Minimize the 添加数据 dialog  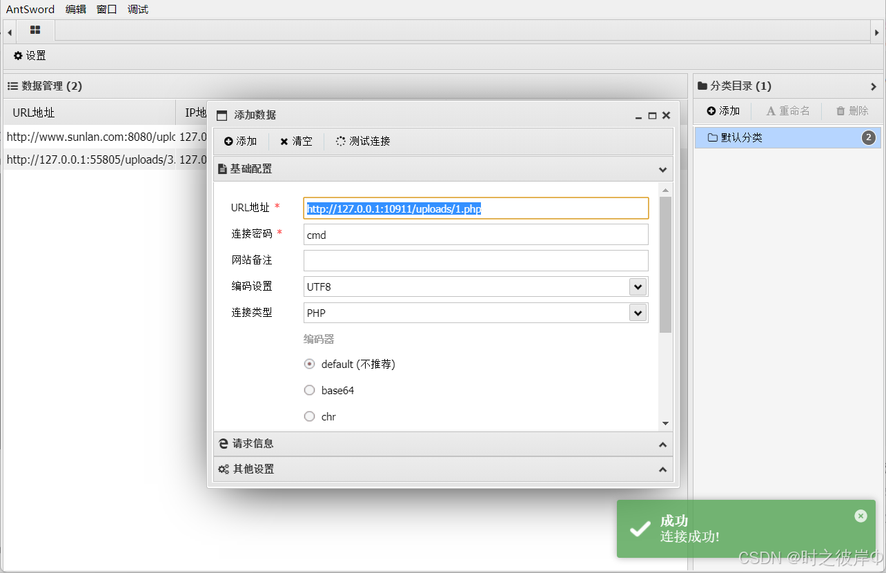(x=639, y=116)
